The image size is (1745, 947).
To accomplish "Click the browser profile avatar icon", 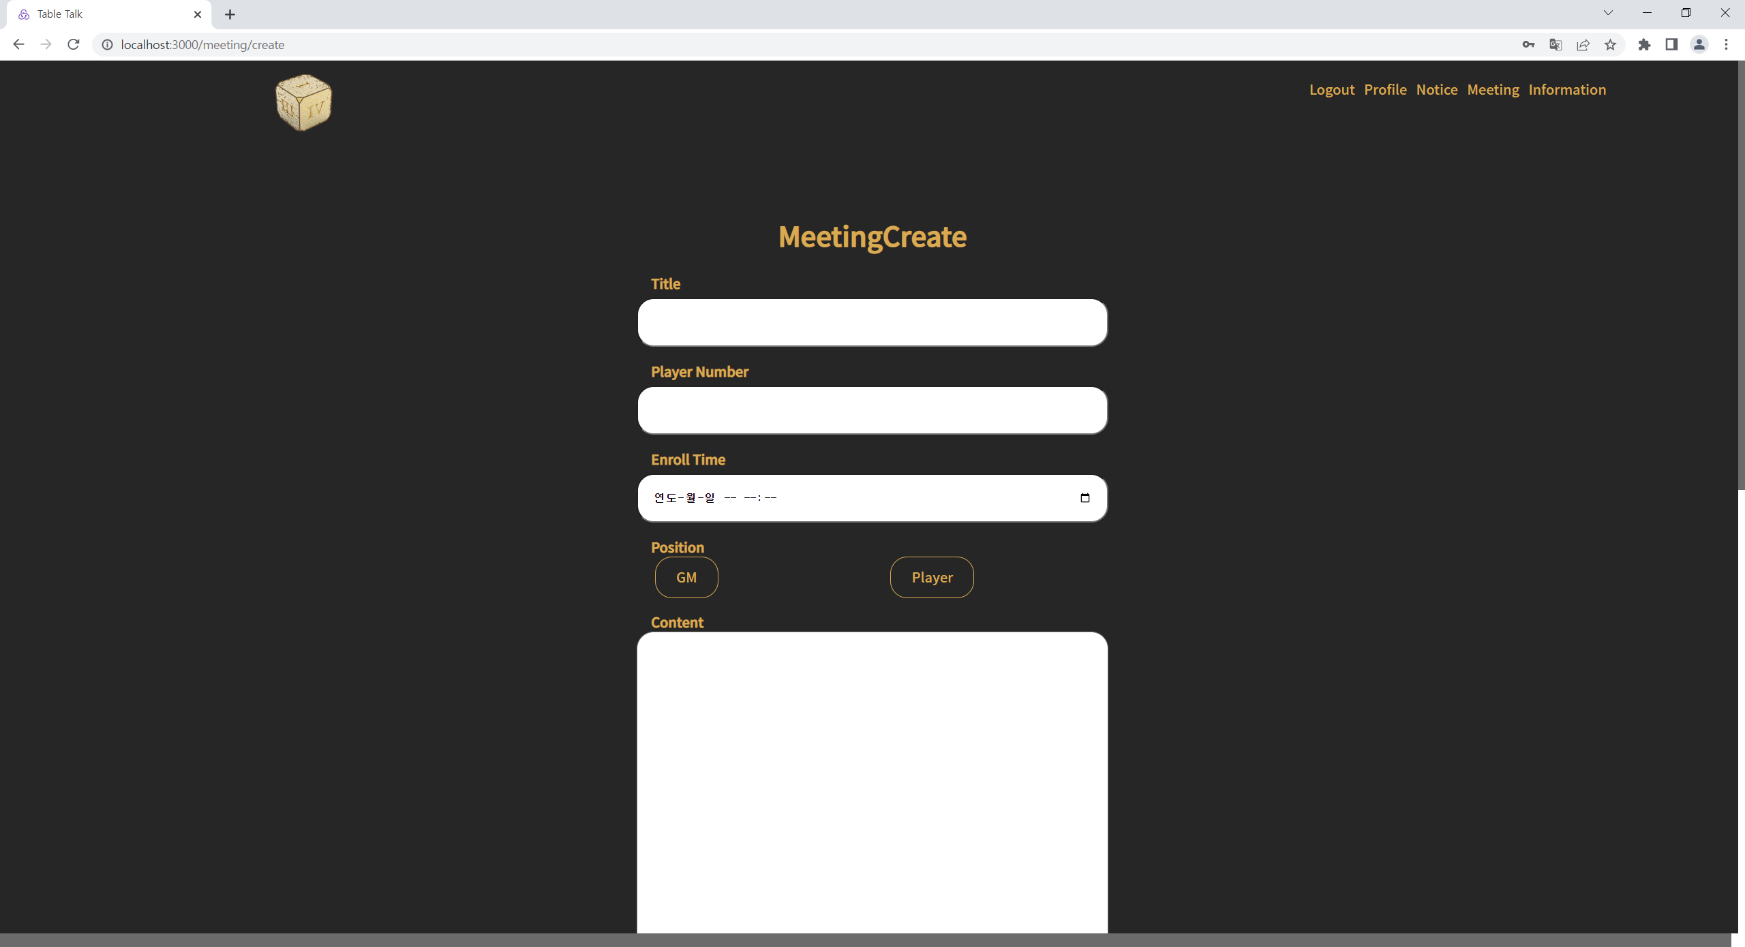I will click(1699, 44).
